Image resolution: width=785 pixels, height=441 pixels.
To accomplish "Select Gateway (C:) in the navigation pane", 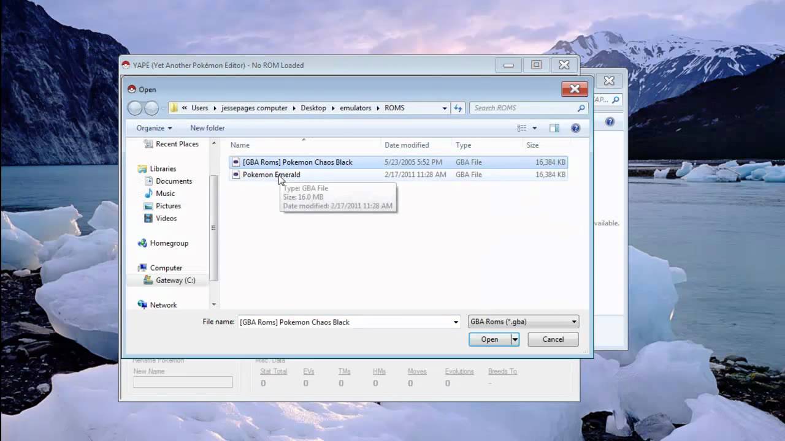I will [x=175, y=280].
